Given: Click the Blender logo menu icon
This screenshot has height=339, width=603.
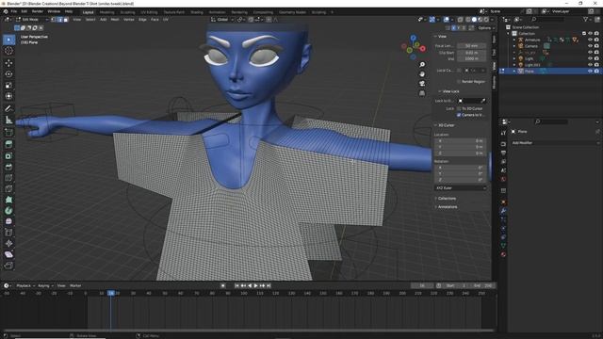Looking at the screenshot, I should point(6,12).
